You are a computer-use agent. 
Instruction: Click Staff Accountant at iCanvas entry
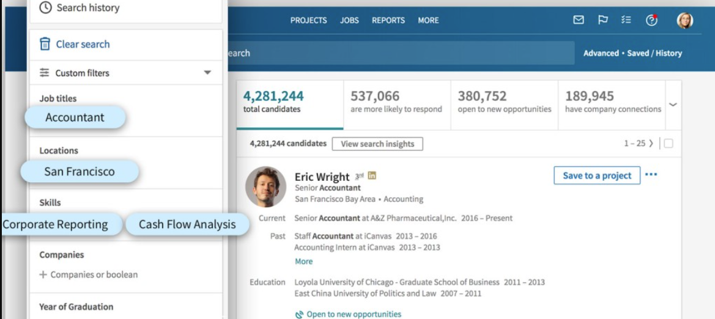(x=366, y=236)
